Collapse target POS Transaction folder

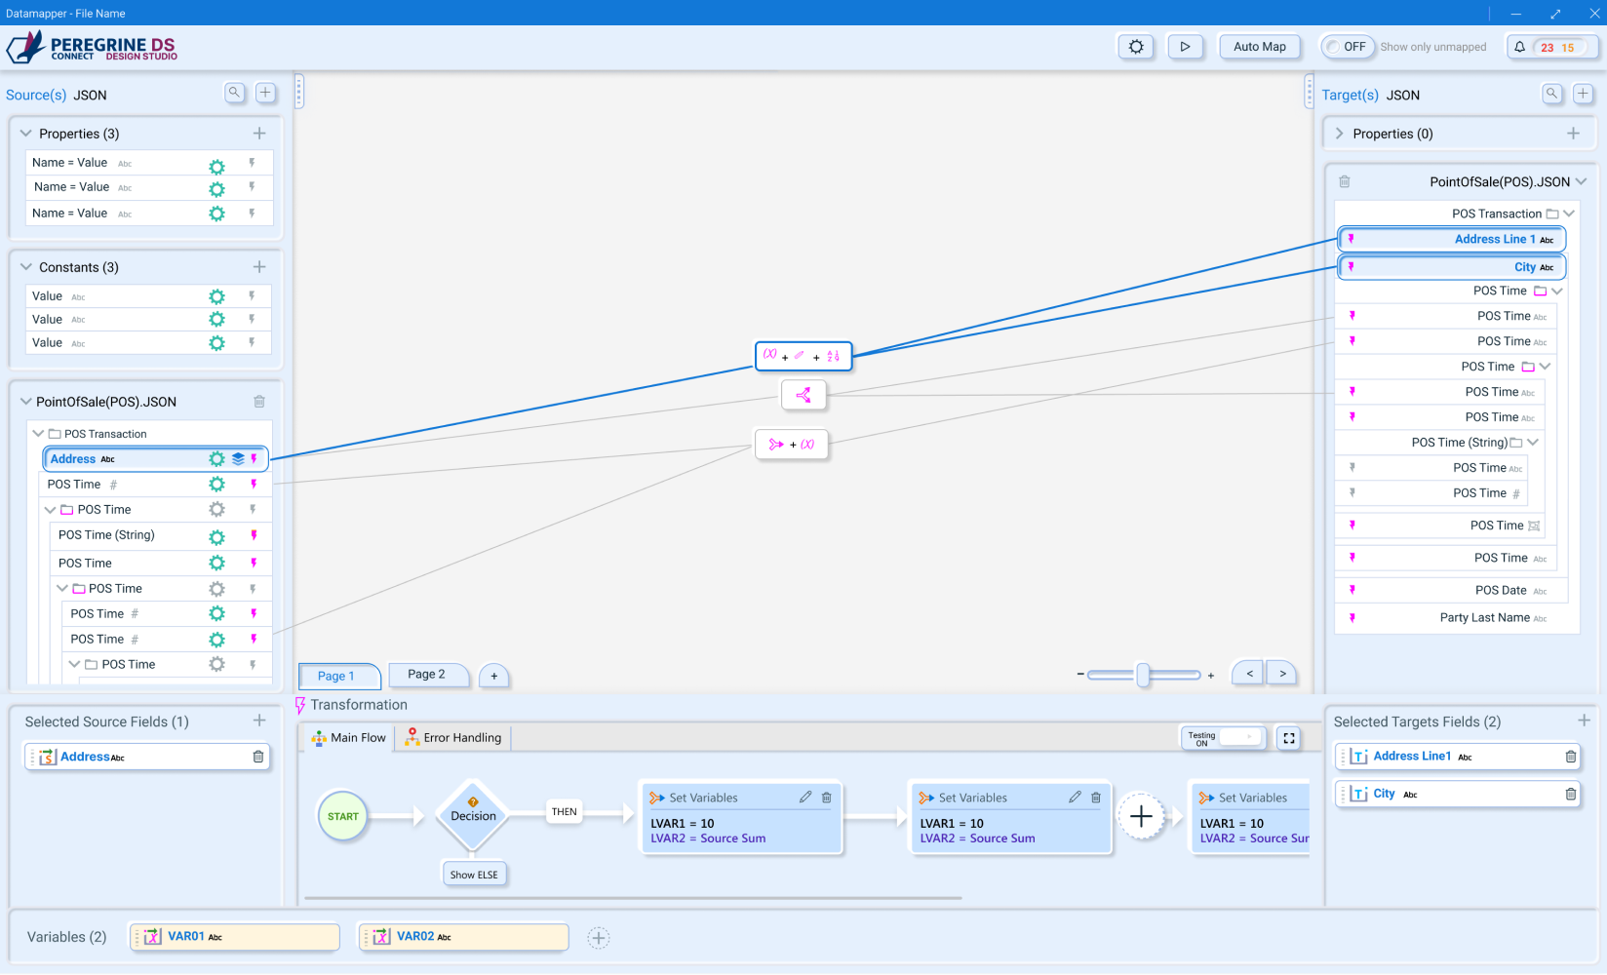(1569, 214)
